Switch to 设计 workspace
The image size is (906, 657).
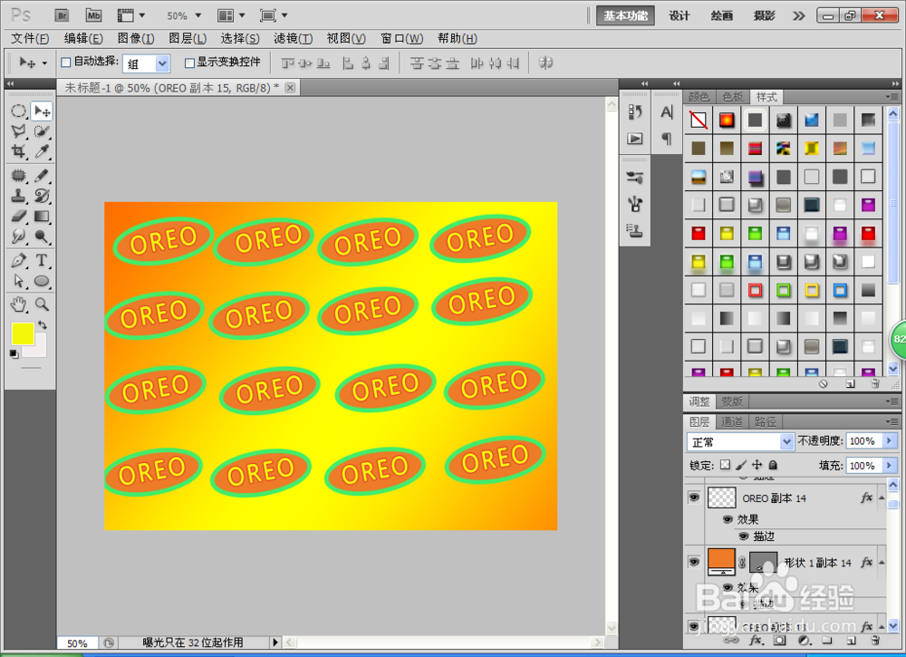(x=679, y=15)
